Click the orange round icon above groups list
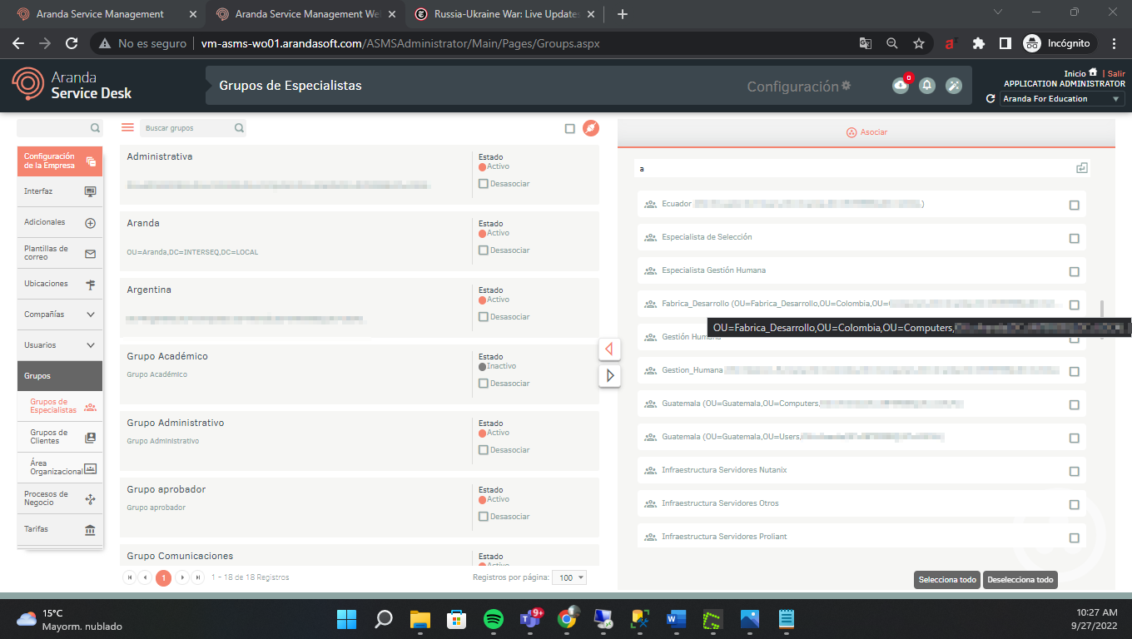The width and height of the screenshot is (1132, 639). tap(591, 128)
